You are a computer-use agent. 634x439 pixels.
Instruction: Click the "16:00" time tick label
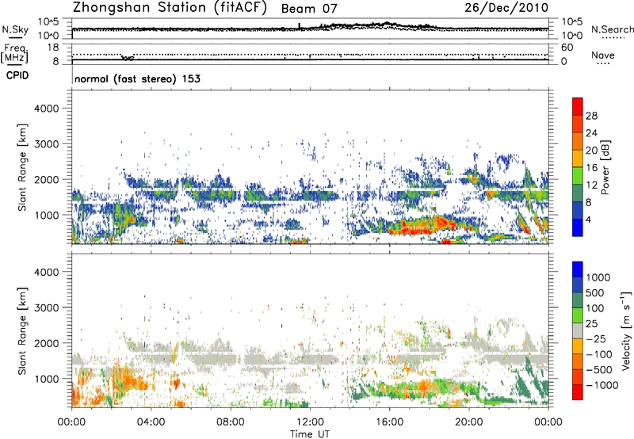(389, 422)
